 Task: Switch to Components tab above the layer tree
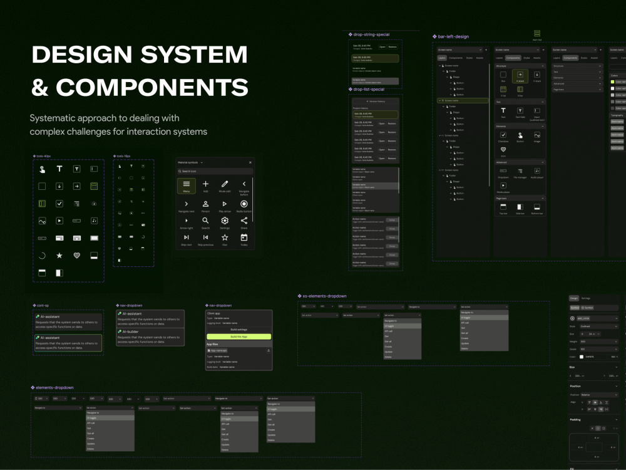tap(456, 58)
